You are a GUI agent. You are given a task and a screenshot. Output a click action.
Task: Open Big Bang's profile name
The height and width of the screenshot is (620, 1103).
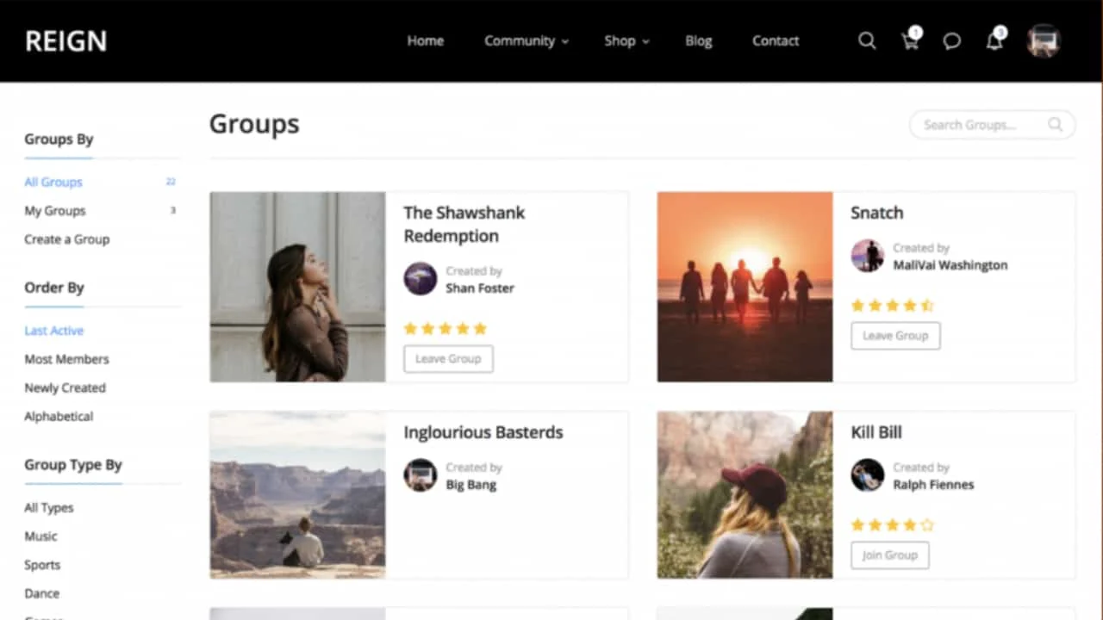[x=471, y=485]
